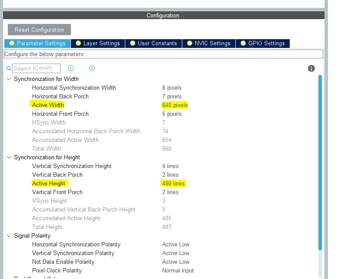Select Horizontal Front Porch row
Viewport: 338px width, 279px height.
click(60, 114)
